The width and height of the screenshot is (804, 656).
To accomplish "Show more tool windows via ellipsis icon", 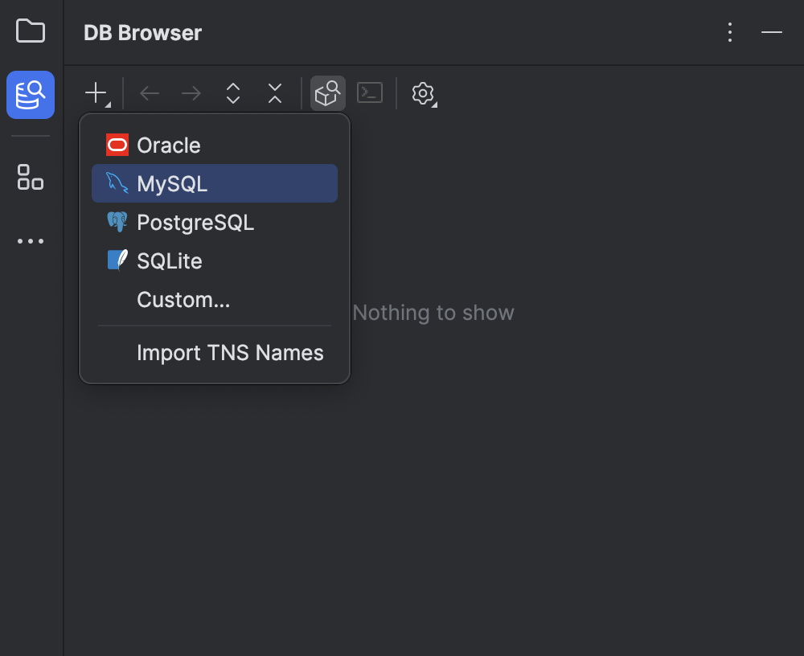I will 30,240.
